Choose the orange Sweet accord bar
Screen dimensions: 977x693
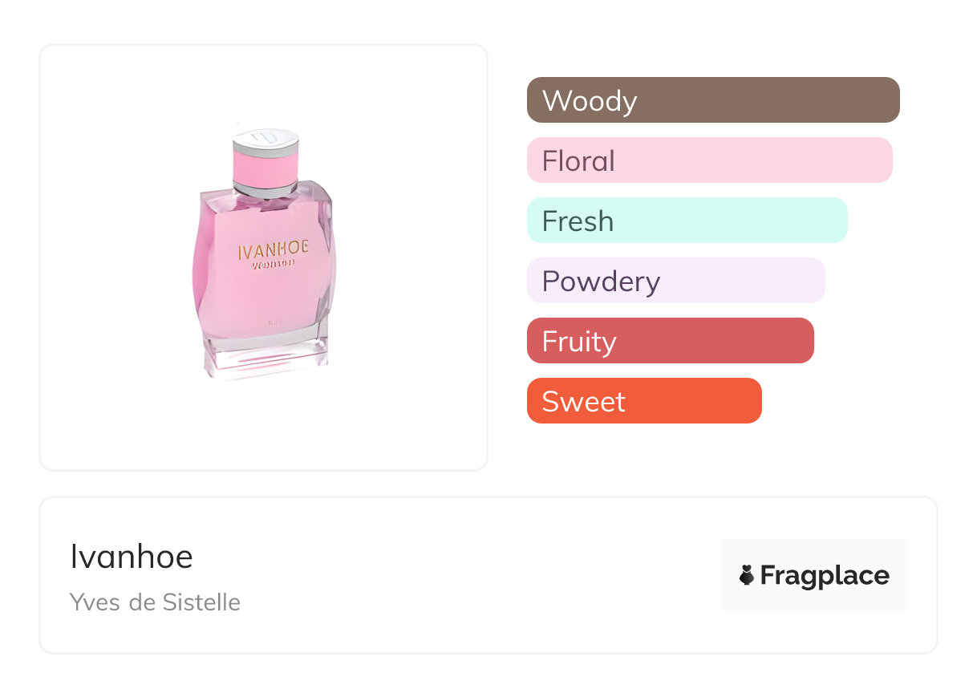(x=643, y=401)
